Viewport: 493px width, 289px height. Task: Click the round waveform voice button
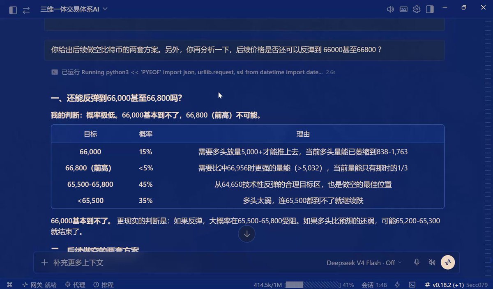click(448, 262)
